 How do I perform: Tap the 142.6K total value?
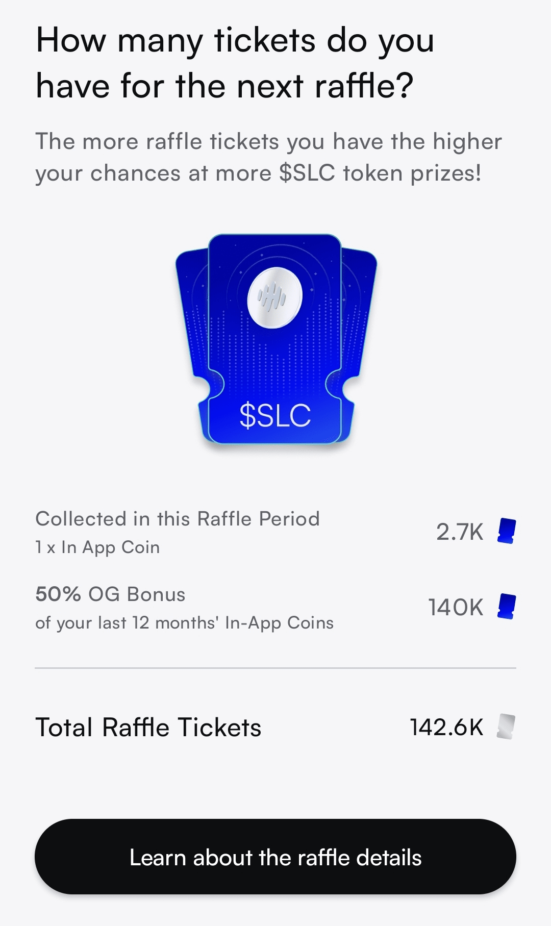(x=446, y=727)
